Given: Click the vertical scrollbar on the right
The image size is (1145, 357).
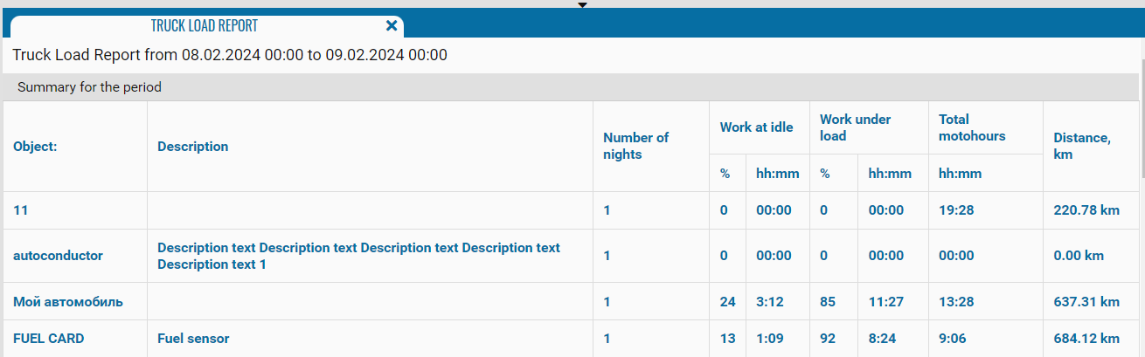Looking at the screenshot, I should 1141,175.
